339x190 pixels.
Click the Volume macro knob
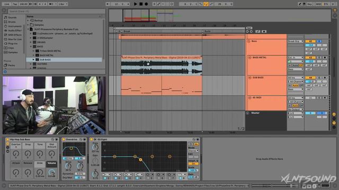51,172
